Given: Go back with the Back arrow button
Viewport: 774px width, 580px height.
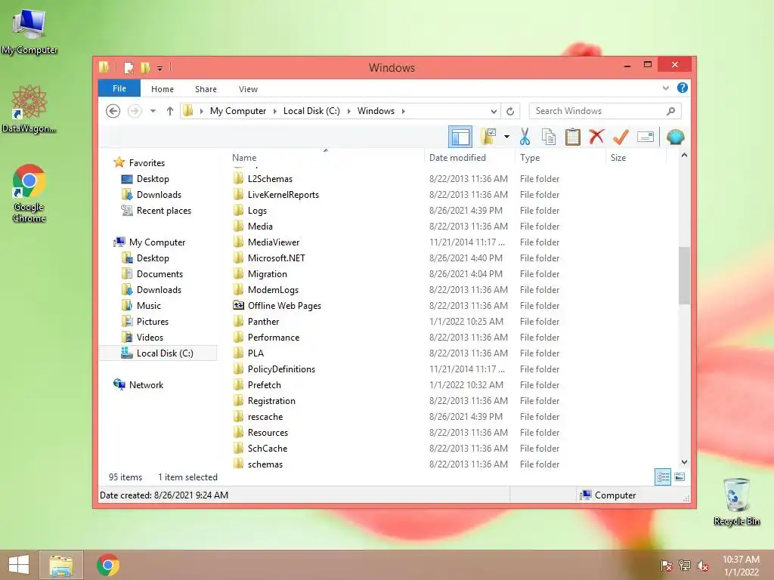Looking at the screenshot, I should coord(113,111).
